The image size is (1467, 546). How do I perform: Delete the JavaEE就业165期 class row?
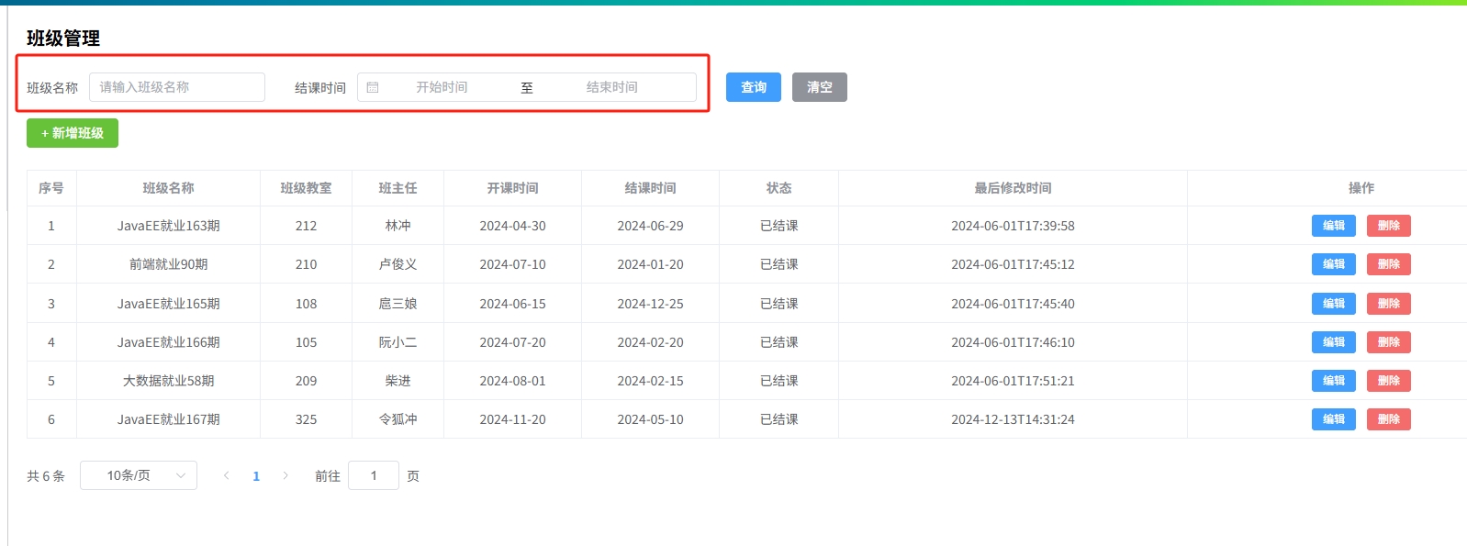click(x=1388, y=304)
